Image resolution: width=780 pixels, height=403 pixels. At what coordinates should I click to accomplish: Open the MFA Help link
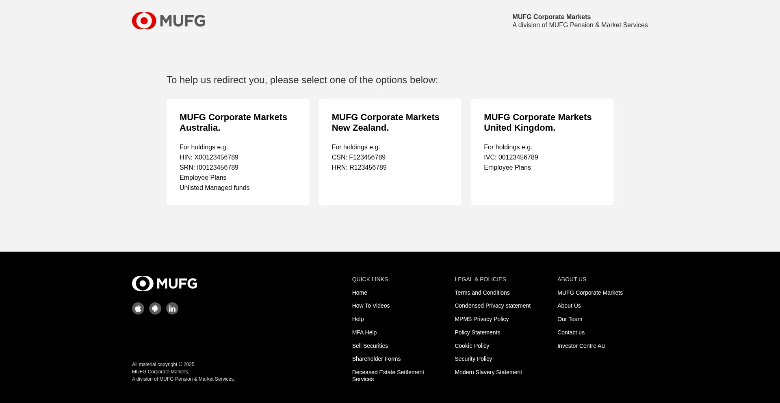(364, 332)
